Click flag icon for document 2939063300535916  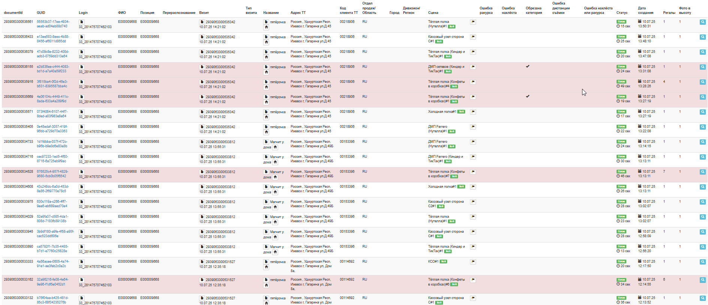coord(473,82)
